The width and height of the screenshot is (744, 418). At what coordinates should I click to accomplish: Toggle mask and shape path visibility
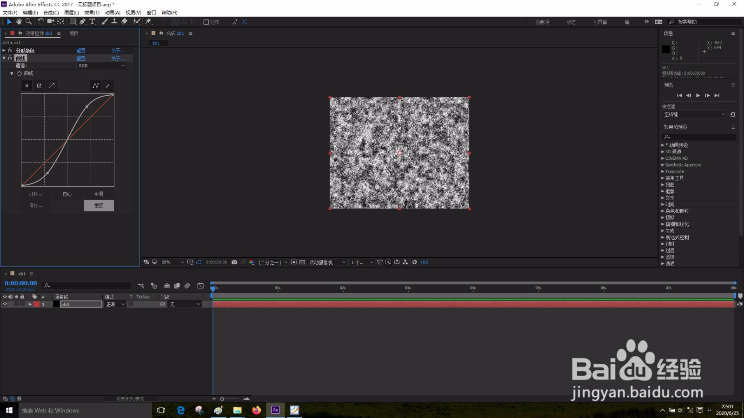click(x=199, y=262)
